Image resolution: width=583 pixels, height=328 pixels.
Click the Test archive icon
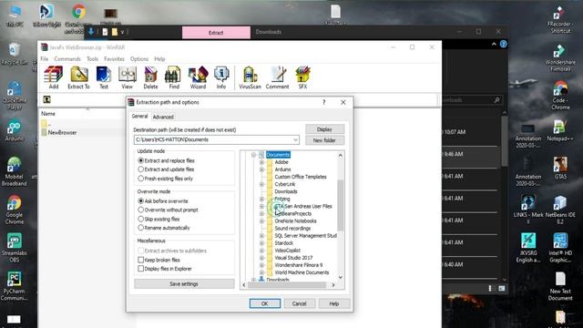pyautogui.click(x=104, y=77)
